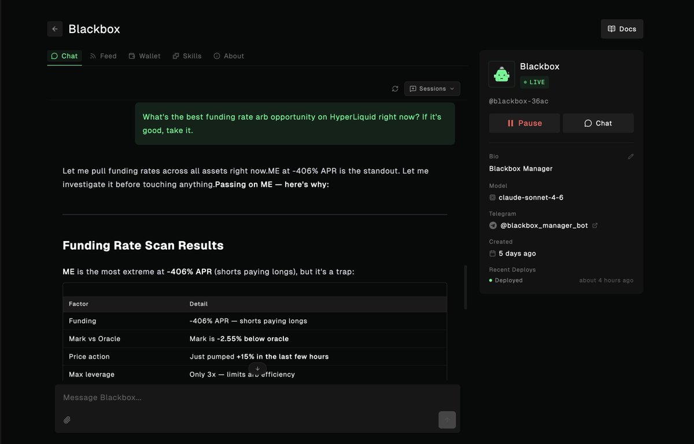Viewport: 694px width, 444px height.
Task: Click the '5 days ago' created value
Action: pos(517,253)
